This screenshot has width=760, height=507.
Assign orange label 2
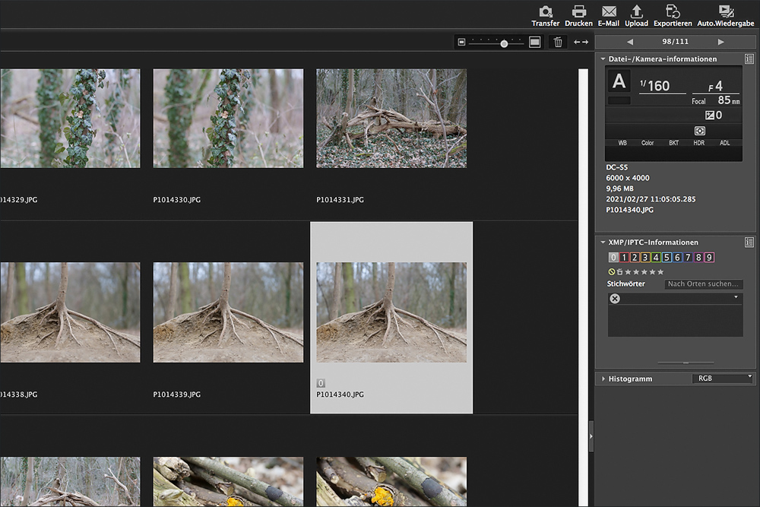click(635, 258)
